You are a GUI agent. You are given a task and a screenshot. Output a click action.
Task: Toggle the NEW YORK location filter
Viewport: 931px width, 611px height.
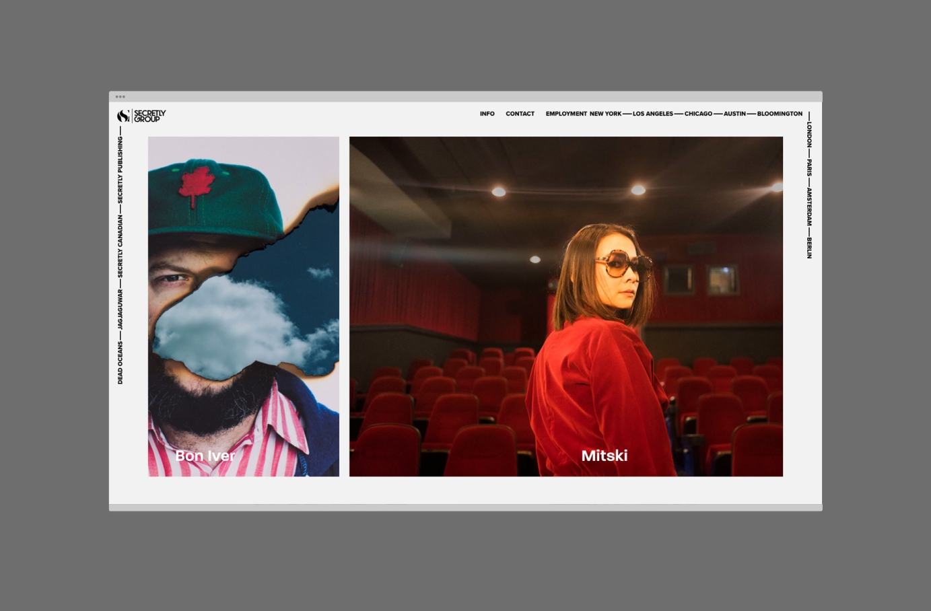605,114
